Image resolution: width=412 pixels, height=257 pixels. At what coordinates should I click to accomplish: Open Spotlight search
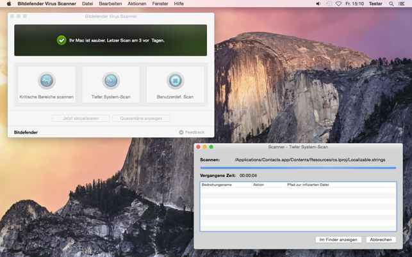point(391,4)
